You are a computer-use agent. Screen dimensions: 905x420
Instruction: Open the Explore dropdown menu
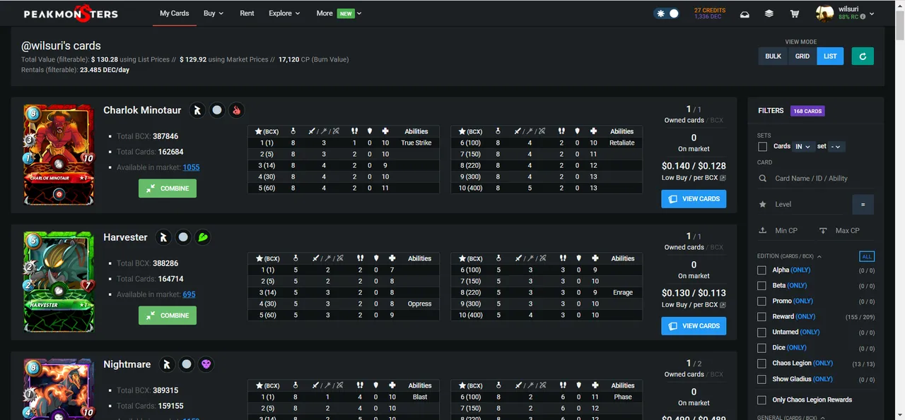(284, 13)
